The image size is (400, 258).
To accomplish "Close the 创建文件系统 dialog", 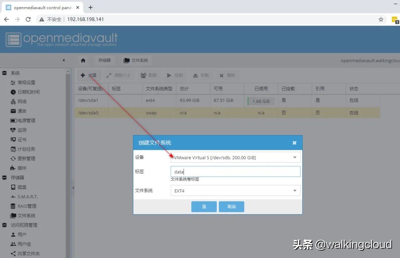I will (294, 143).
